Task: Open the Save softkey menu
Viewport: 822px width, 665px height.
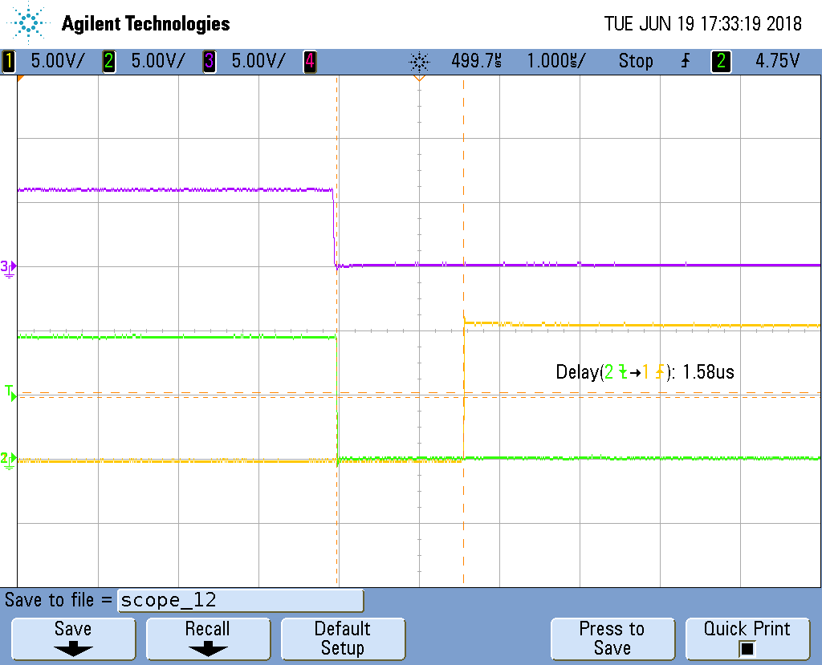Action: point(73,639)
